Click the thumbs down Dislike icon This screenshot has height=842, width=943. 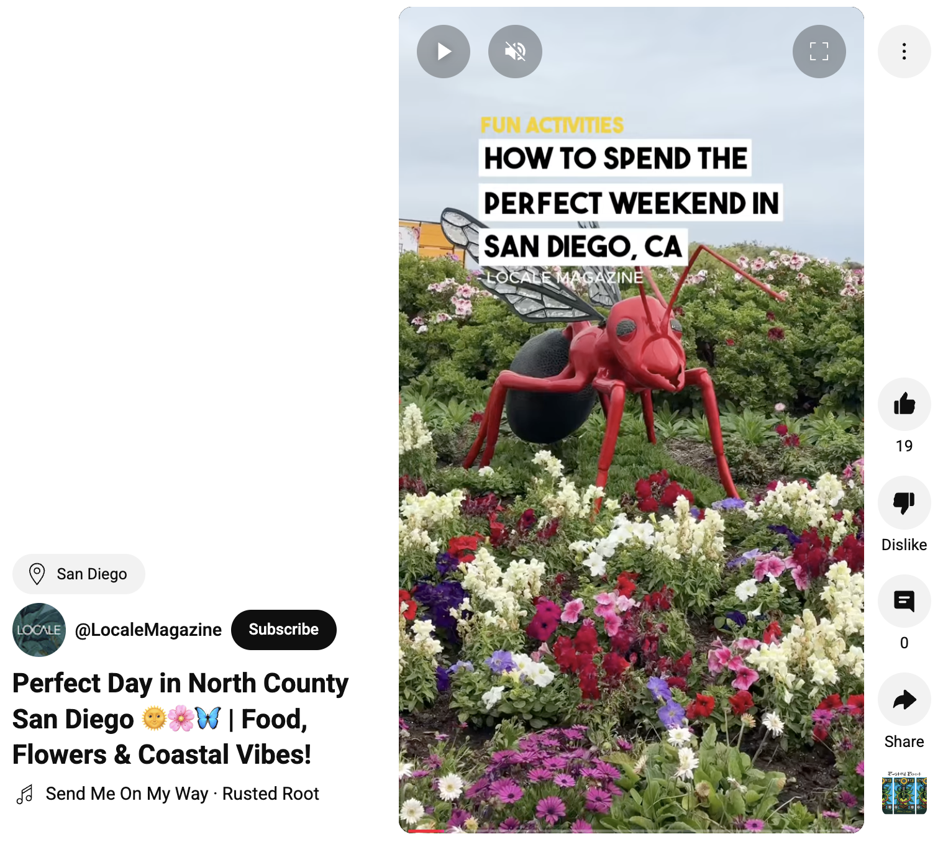click(x=904, y=502)
